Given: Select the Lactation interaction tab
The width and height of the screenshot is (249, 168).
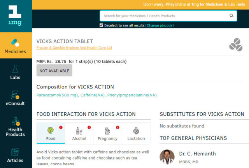Looking at the screenshot, I should click(x=136, y=133).
